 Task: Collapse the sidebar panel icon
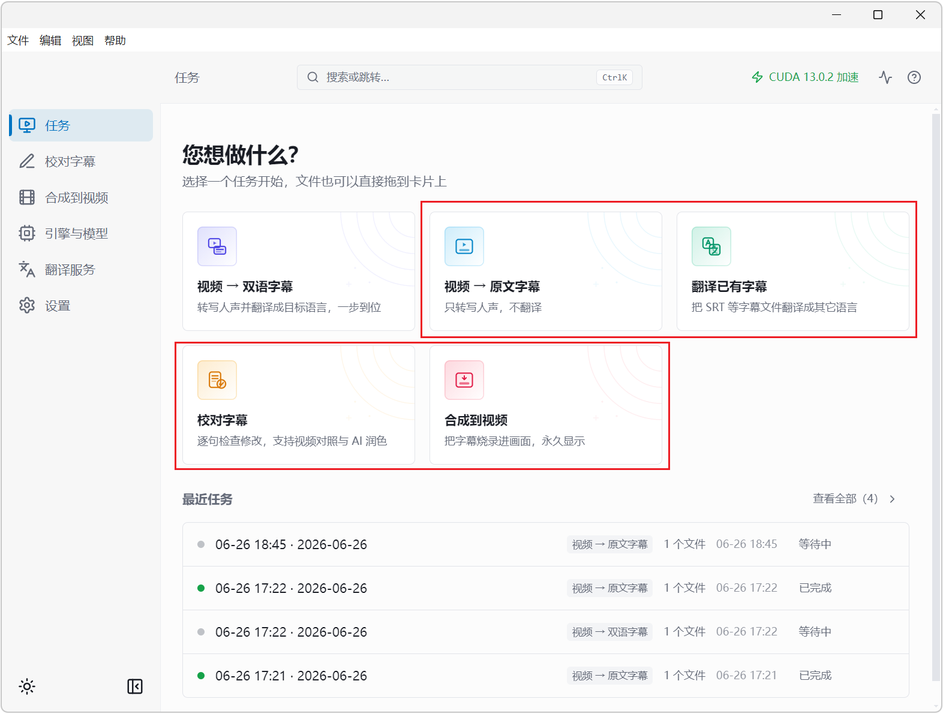click(135, 686)
